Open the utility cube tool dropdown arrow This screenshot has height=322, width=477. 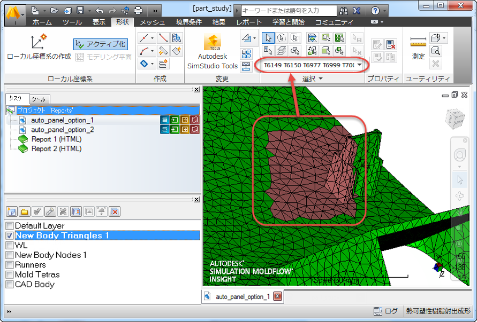(444, 38)
